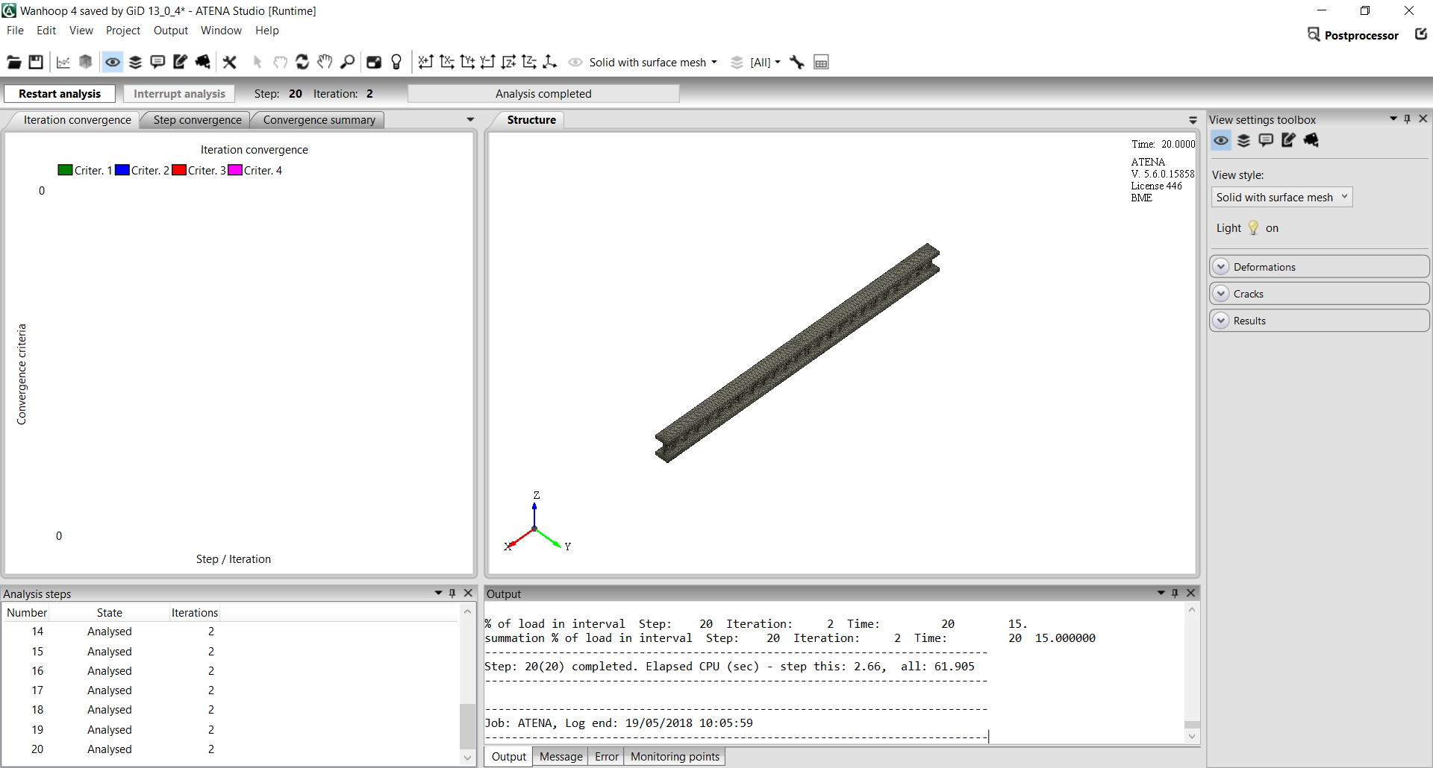Toggle the Light bulb on/off in toolbox
Screen dimensions: 1433x768
click(x=1253, y=228)
